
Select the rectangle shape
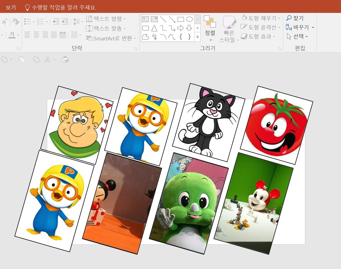(181, 19)
